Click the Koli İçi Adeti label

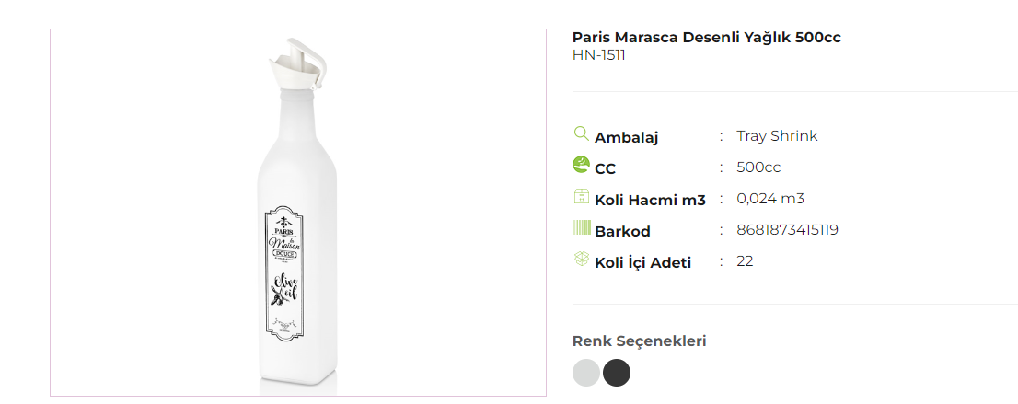(x=642, y=262)
